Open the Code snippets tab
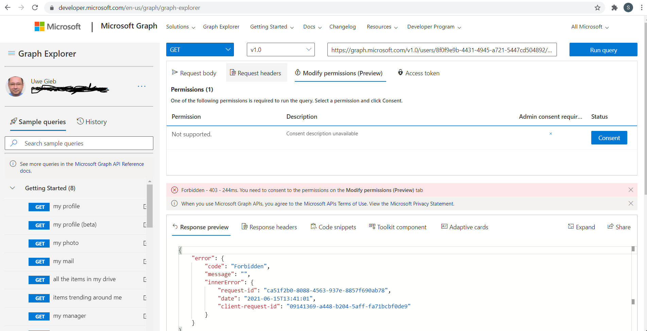The height and width of the screenshot is (331, 647). [x=334, y=227]
